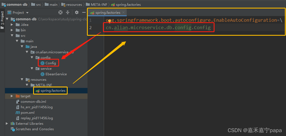This screenshot has width=286, height=136.
Task: Expand External Libraries node
Action: 7,123
